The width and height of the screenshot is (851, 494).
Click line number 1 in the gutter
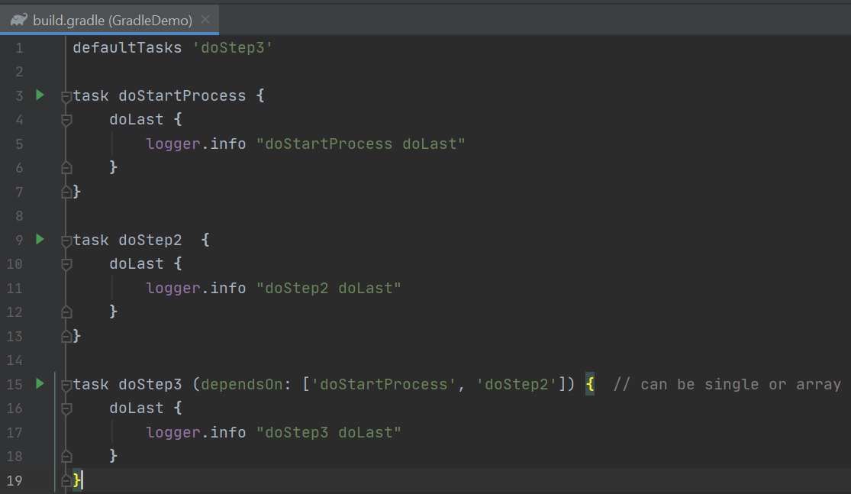tap(18, 48)
